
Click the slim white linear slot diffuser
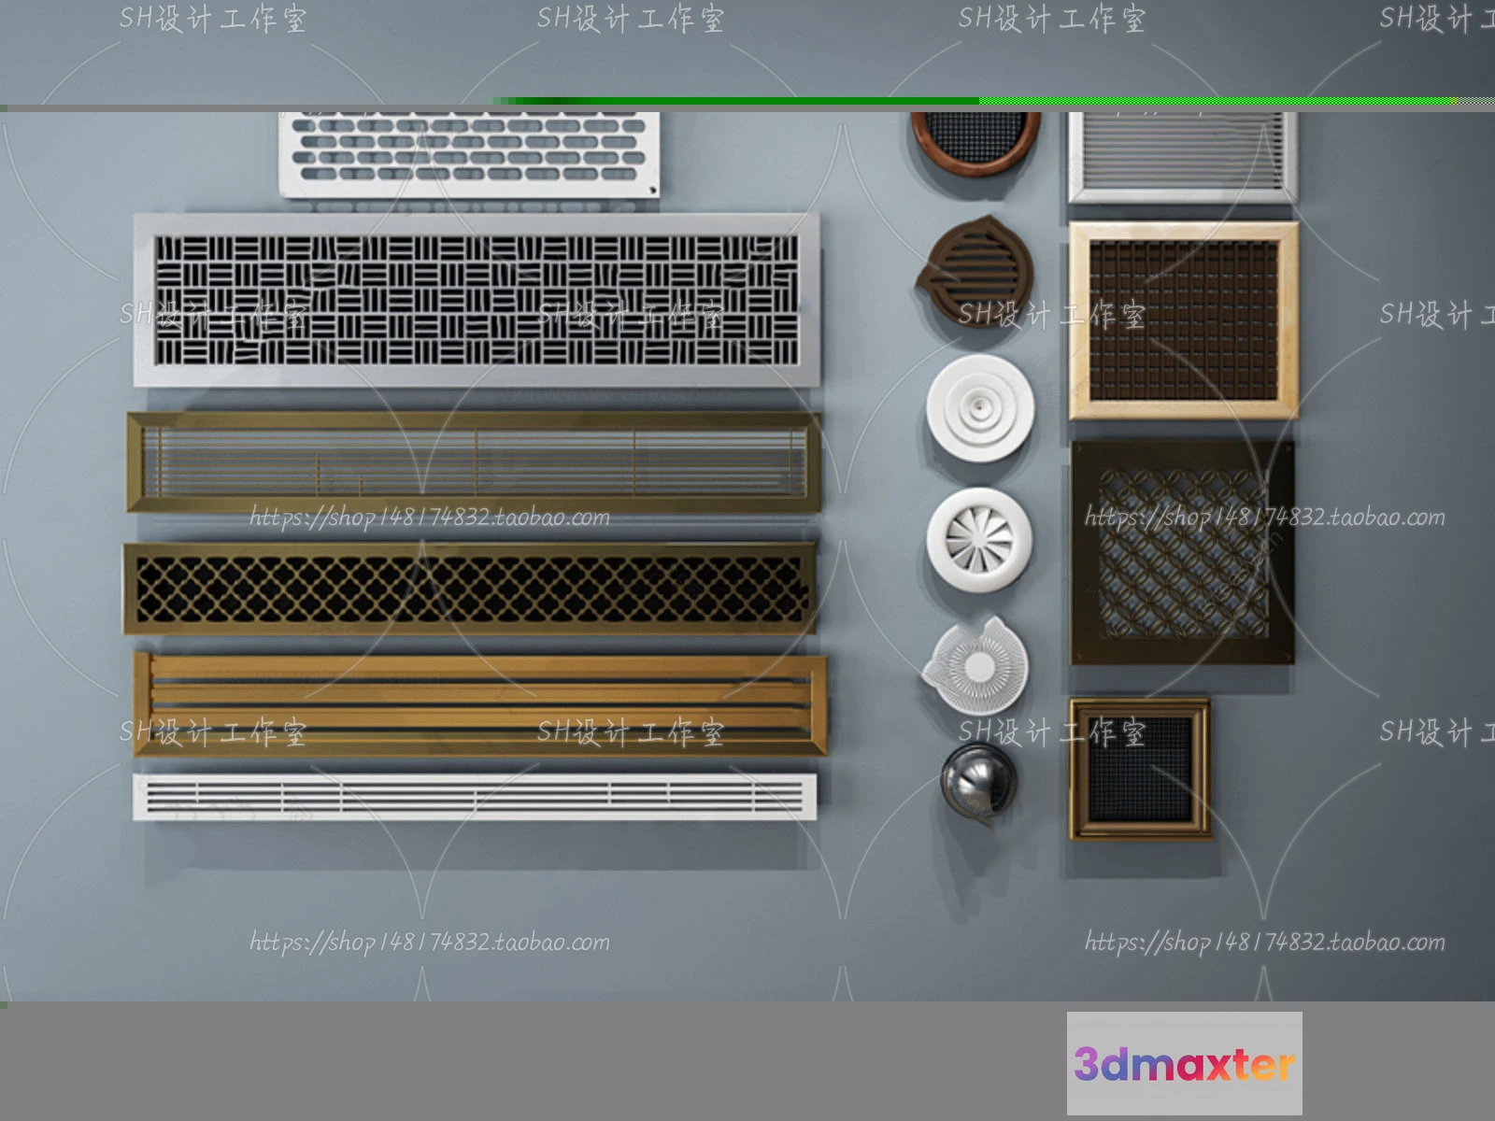(x=474, y=797)
